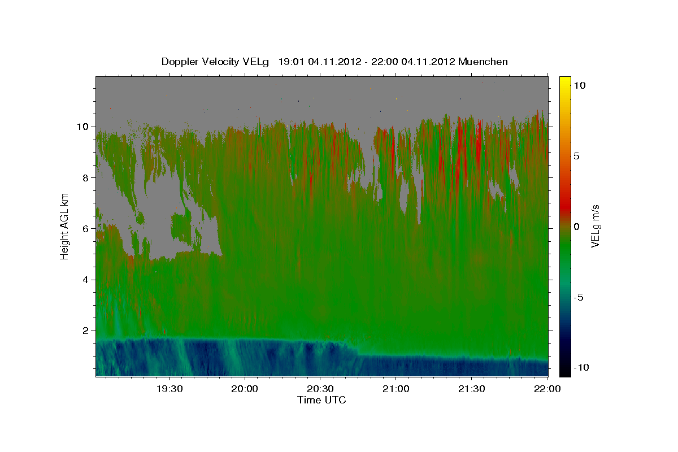Click the height axis label '8'

86,177
